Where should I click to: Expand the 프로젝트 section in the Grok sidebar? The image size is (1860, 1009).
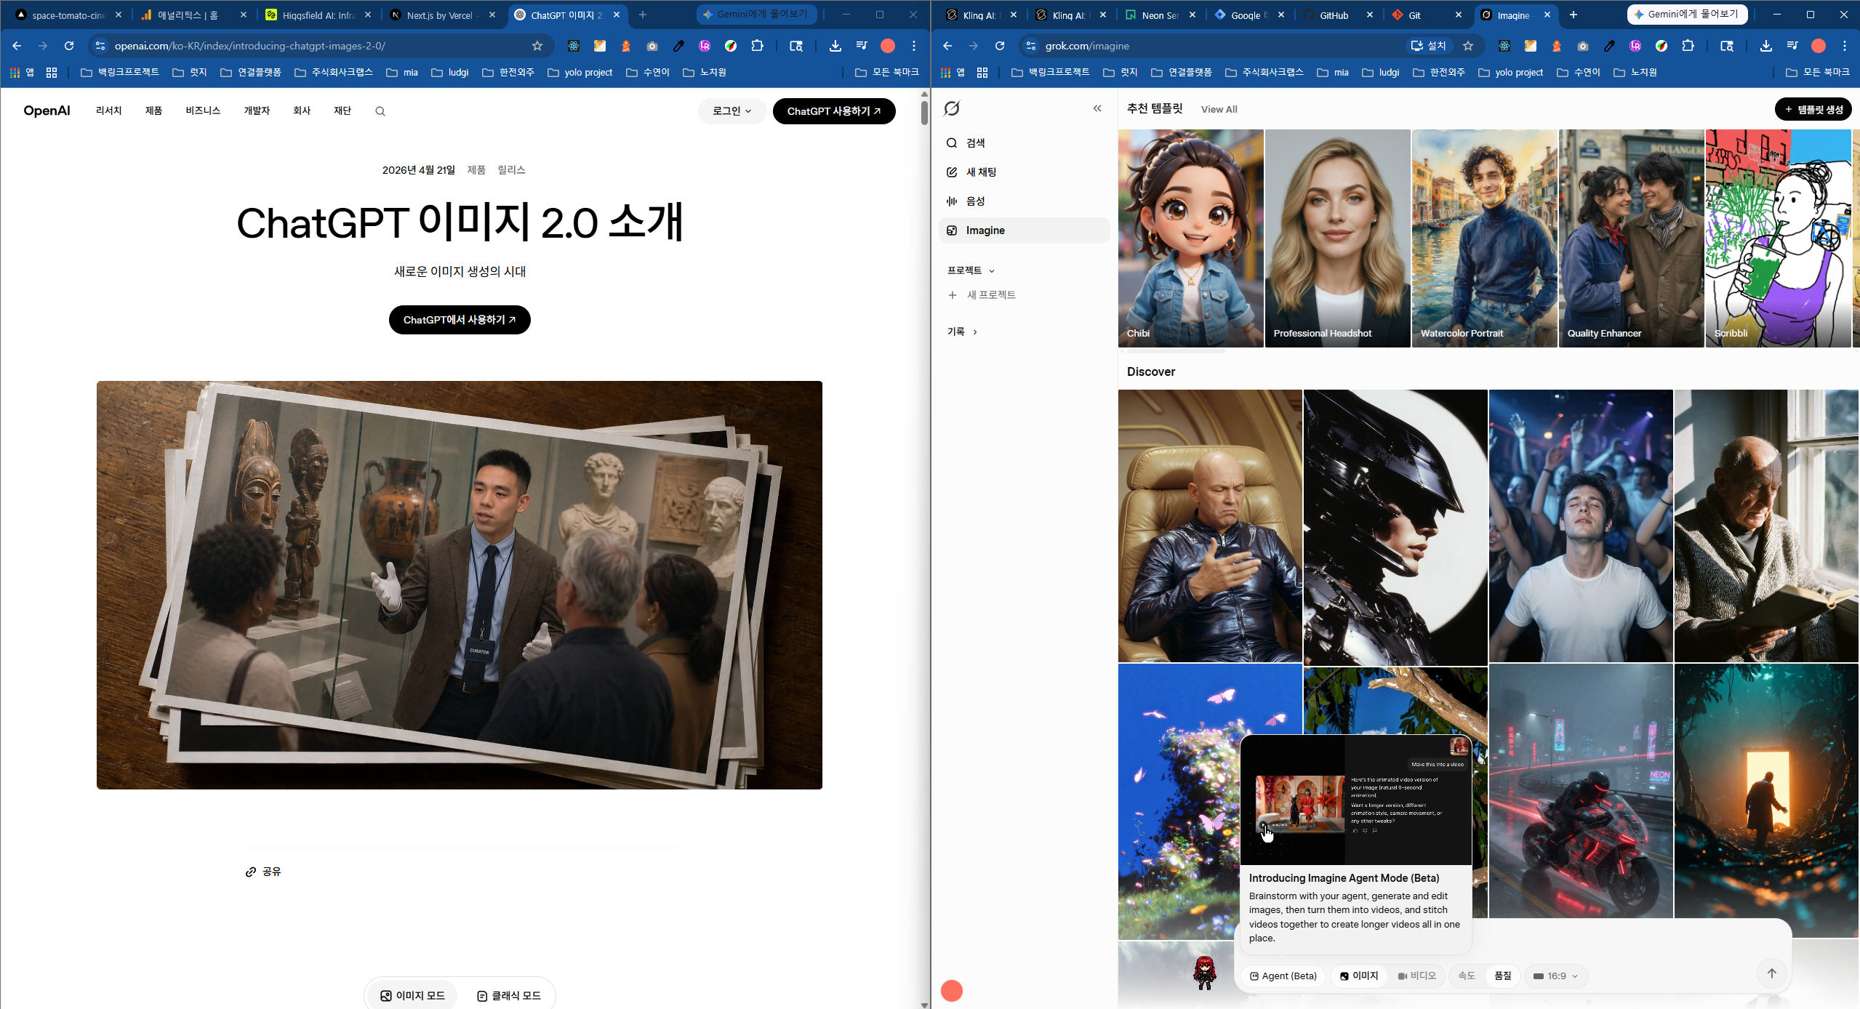[x=971, y=270]
